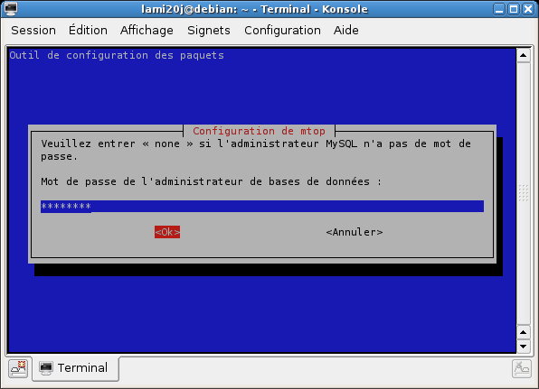Open the Konsole window menu icon in title bar
Image resolution: width=539 pixels, height=389 pixels.
pyautogui.click(x=10, y=9)
